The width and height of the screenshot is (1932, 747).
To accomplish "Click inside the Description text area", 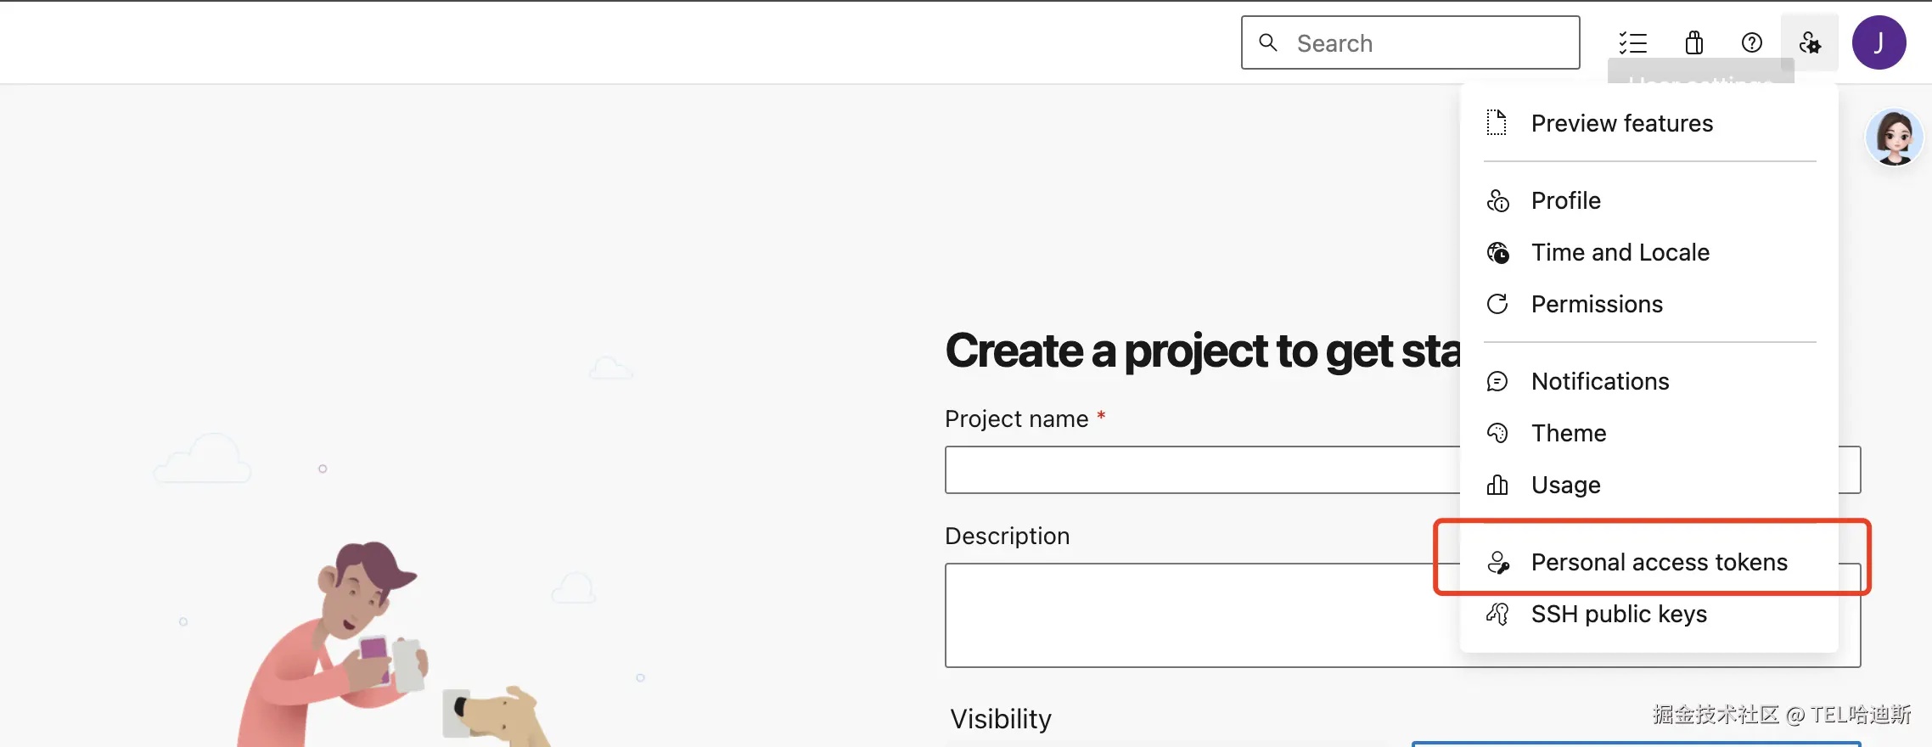I will point(1197,615).
